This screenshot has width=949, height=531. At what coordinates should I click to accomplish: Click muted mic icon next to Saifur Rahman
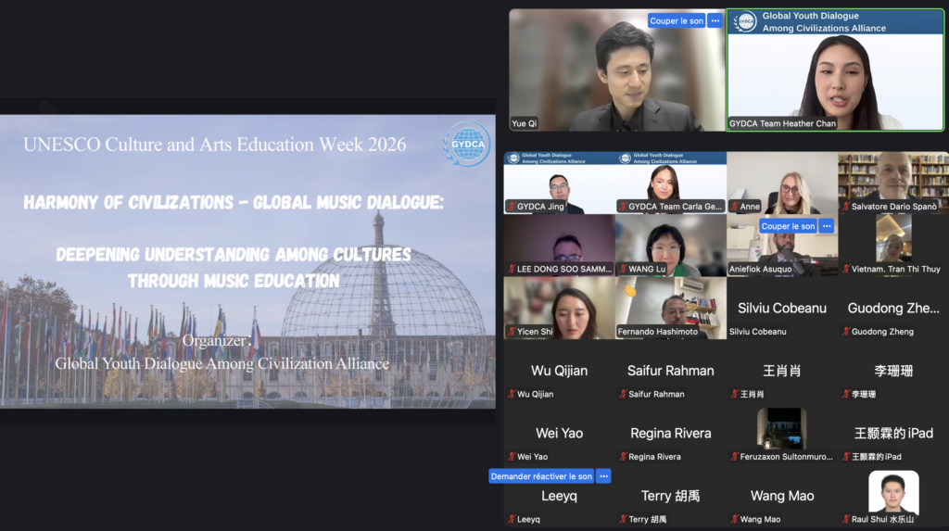tap(623, 394)
